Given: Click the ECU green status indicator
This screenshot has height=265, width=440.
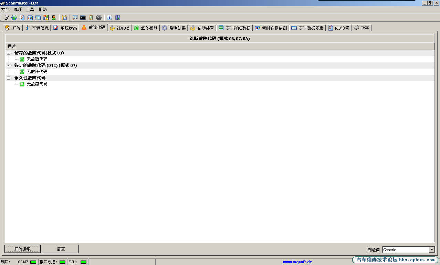Looking at the screenshot, I should (x=83, y=262).
